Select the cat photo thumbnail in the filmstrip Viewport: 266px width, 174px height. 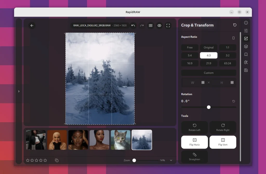[x=121, y=140]
